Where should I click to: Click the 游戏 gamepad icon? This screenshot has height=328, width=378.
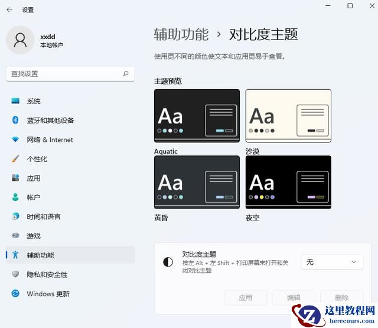(15, 235)
